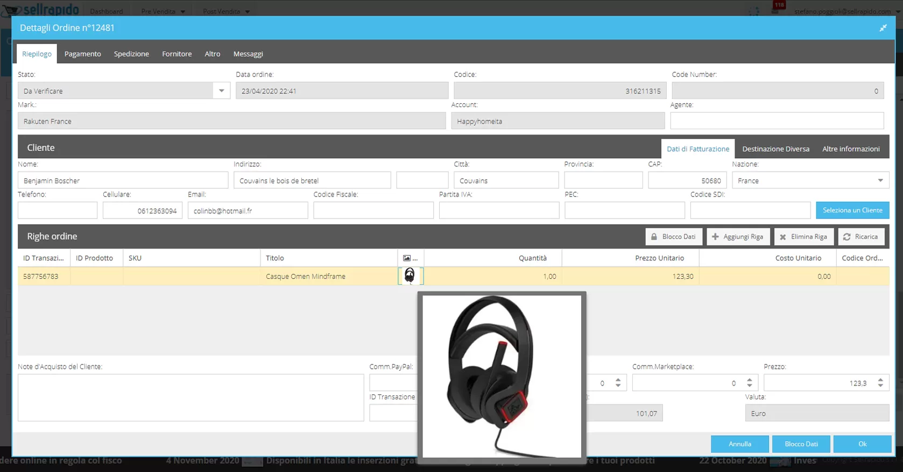Click the image column header icon

[407, 258]
